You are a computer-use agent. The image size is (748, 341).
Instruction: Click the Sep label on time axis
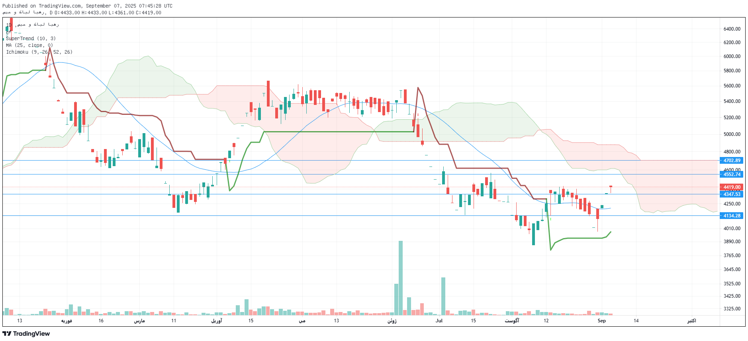(x=601, y=321)
